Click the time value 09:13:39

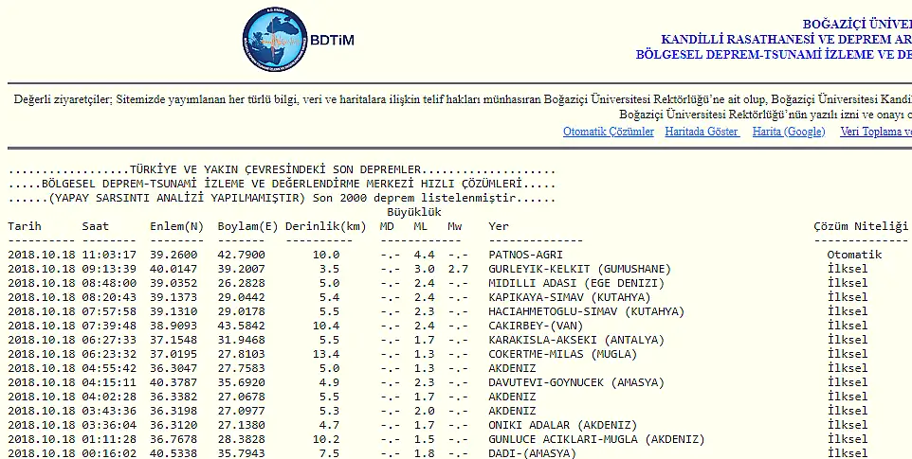coord(109,270)
